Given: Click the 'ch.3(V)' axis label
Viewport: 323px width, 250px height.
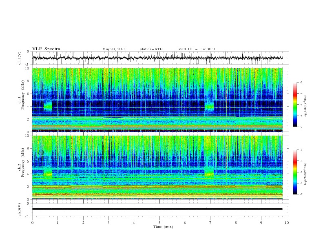Looking at the screenshot, I should (x=20, y=210).
